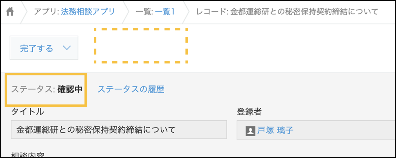
Task: Open the 法務相談アプリ breadcrumb link
Action: pyautogui.click(x=88, y=12)
